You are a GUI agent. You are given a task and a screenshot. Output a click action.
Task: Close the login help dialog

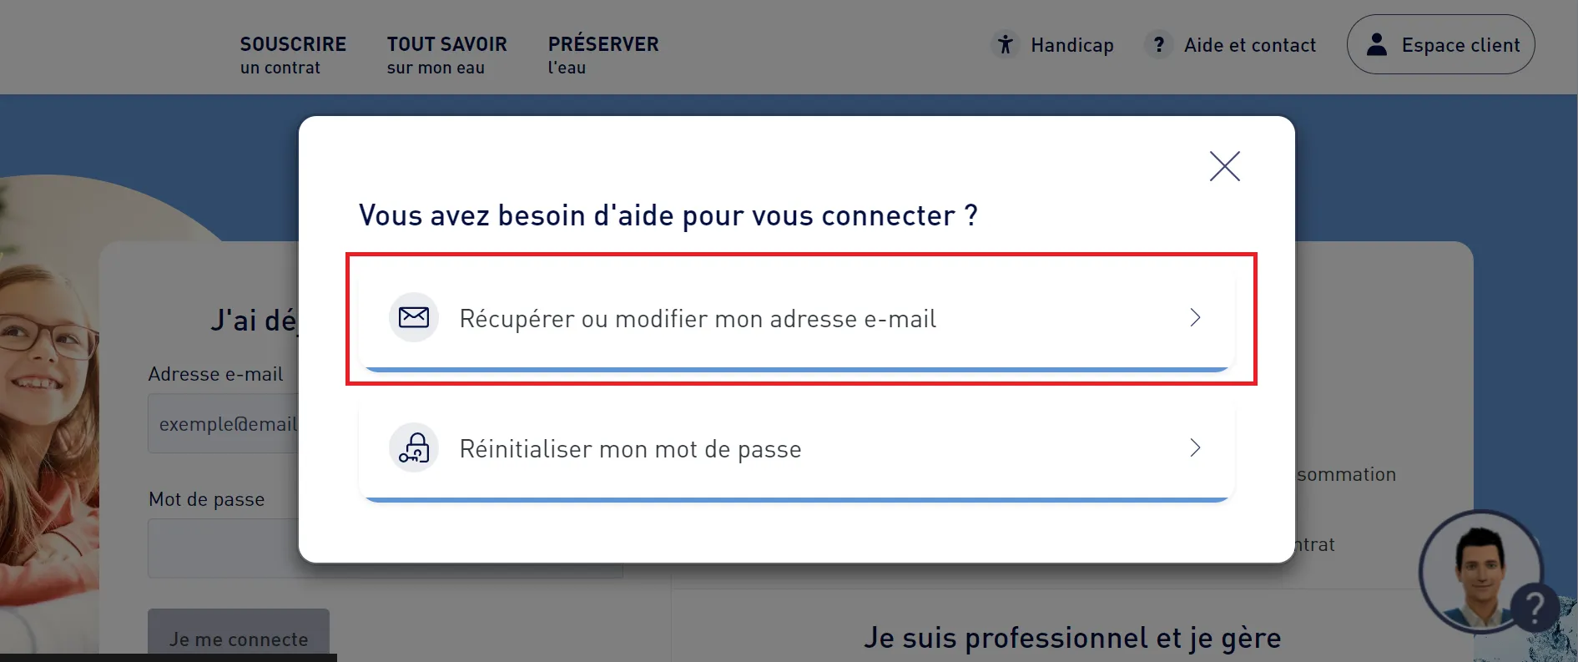[x=1224, y=166]
